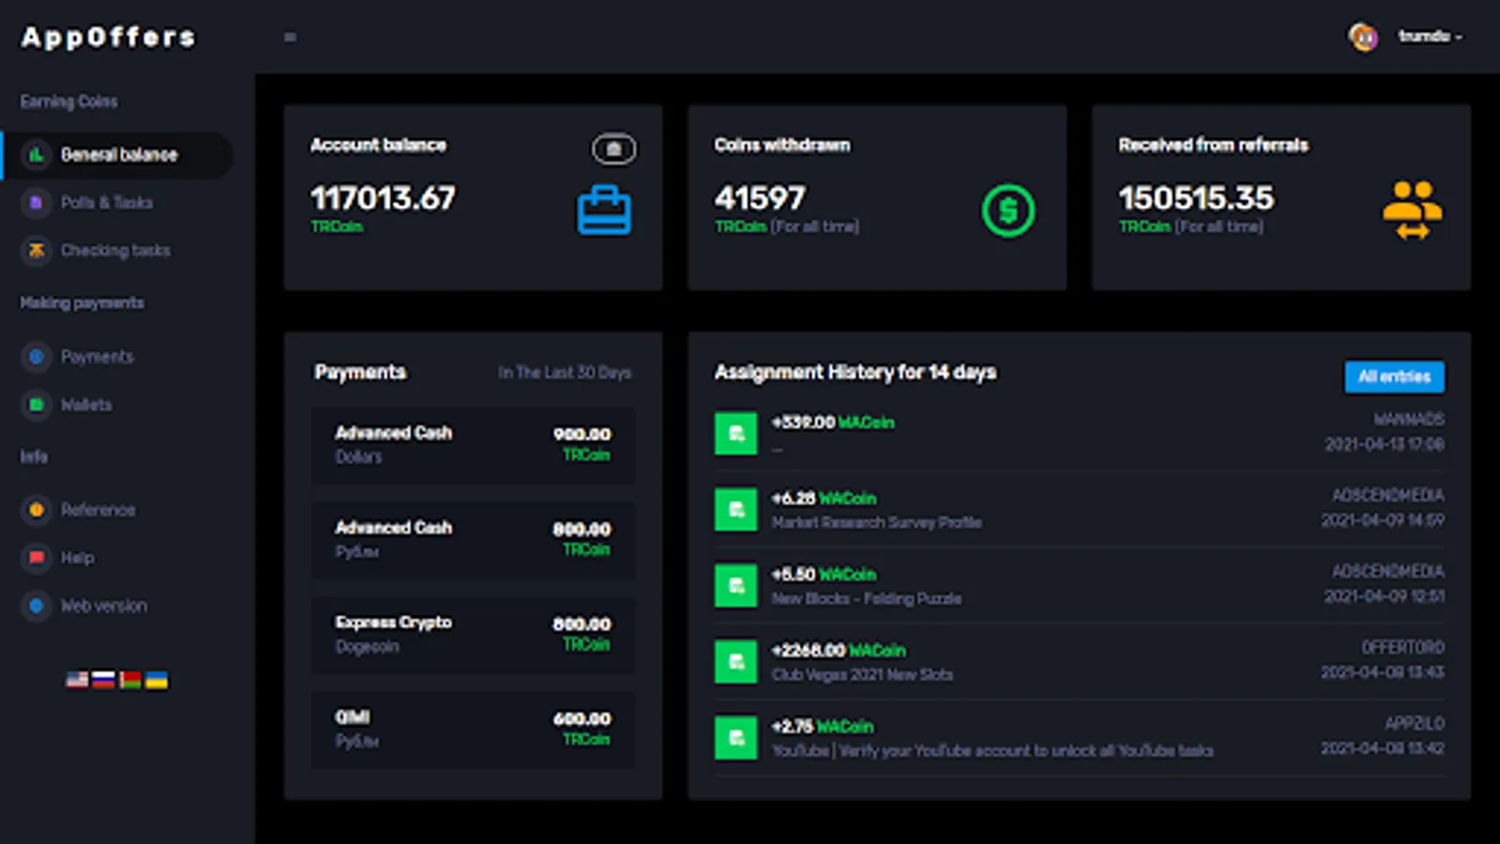
Task: Click the Payments sidebar icon
Action: (37, 356)
